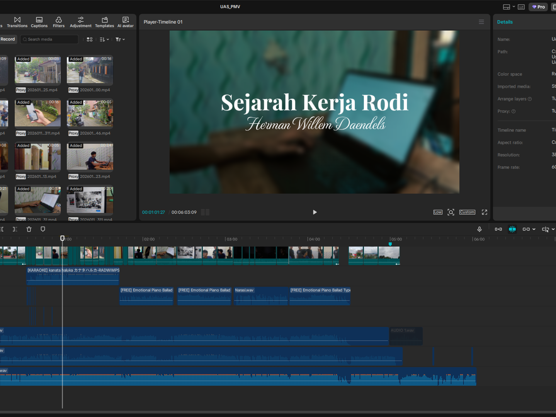
Task: Toggle media grid view layout
Action: (x=90, y=39)
